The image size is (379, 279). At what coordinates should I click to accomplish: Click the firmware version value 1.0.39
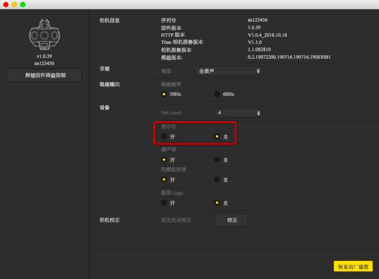pos(254,27)
